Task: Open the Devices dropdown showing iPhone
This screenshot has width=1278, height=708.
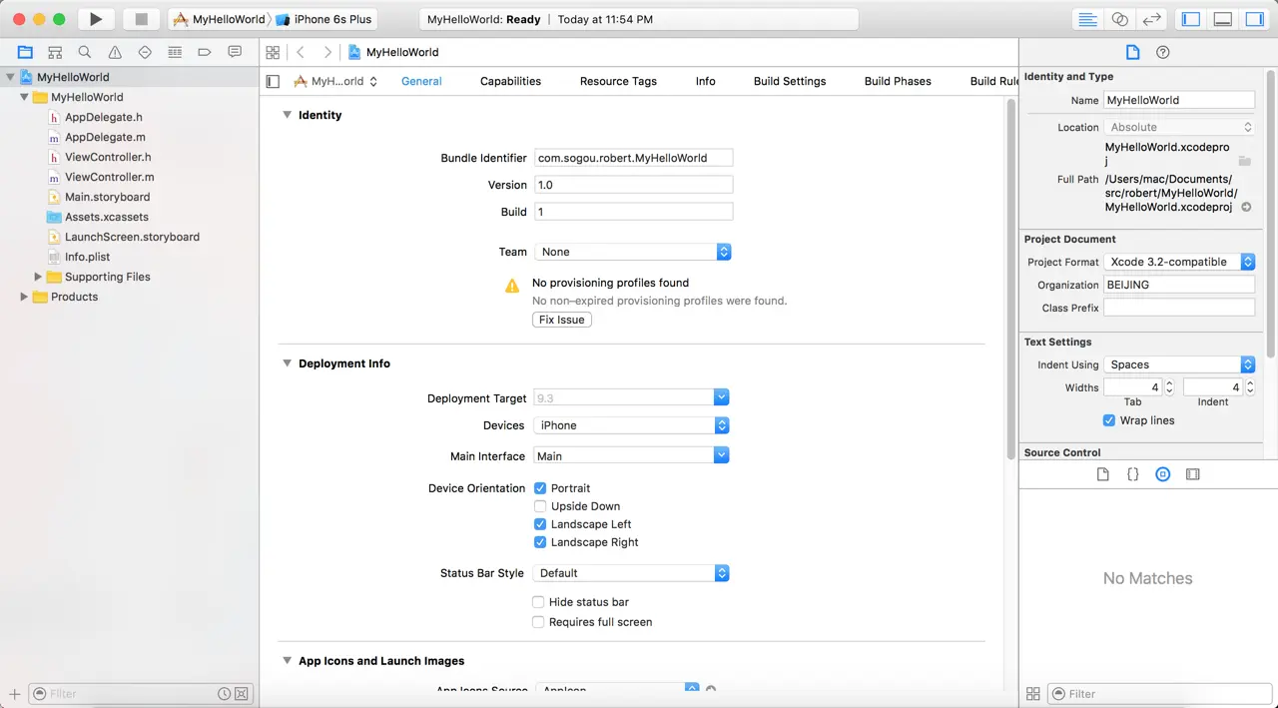Action: tap(632, 425)
